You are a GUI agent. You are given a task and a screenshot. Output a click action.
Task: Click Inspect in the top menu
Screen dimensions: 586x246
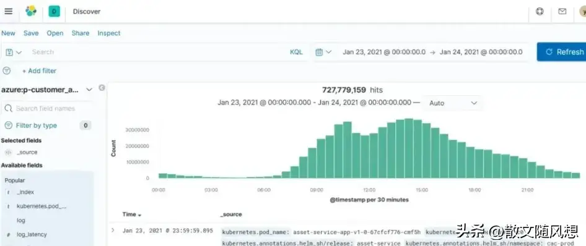(109, 33)
